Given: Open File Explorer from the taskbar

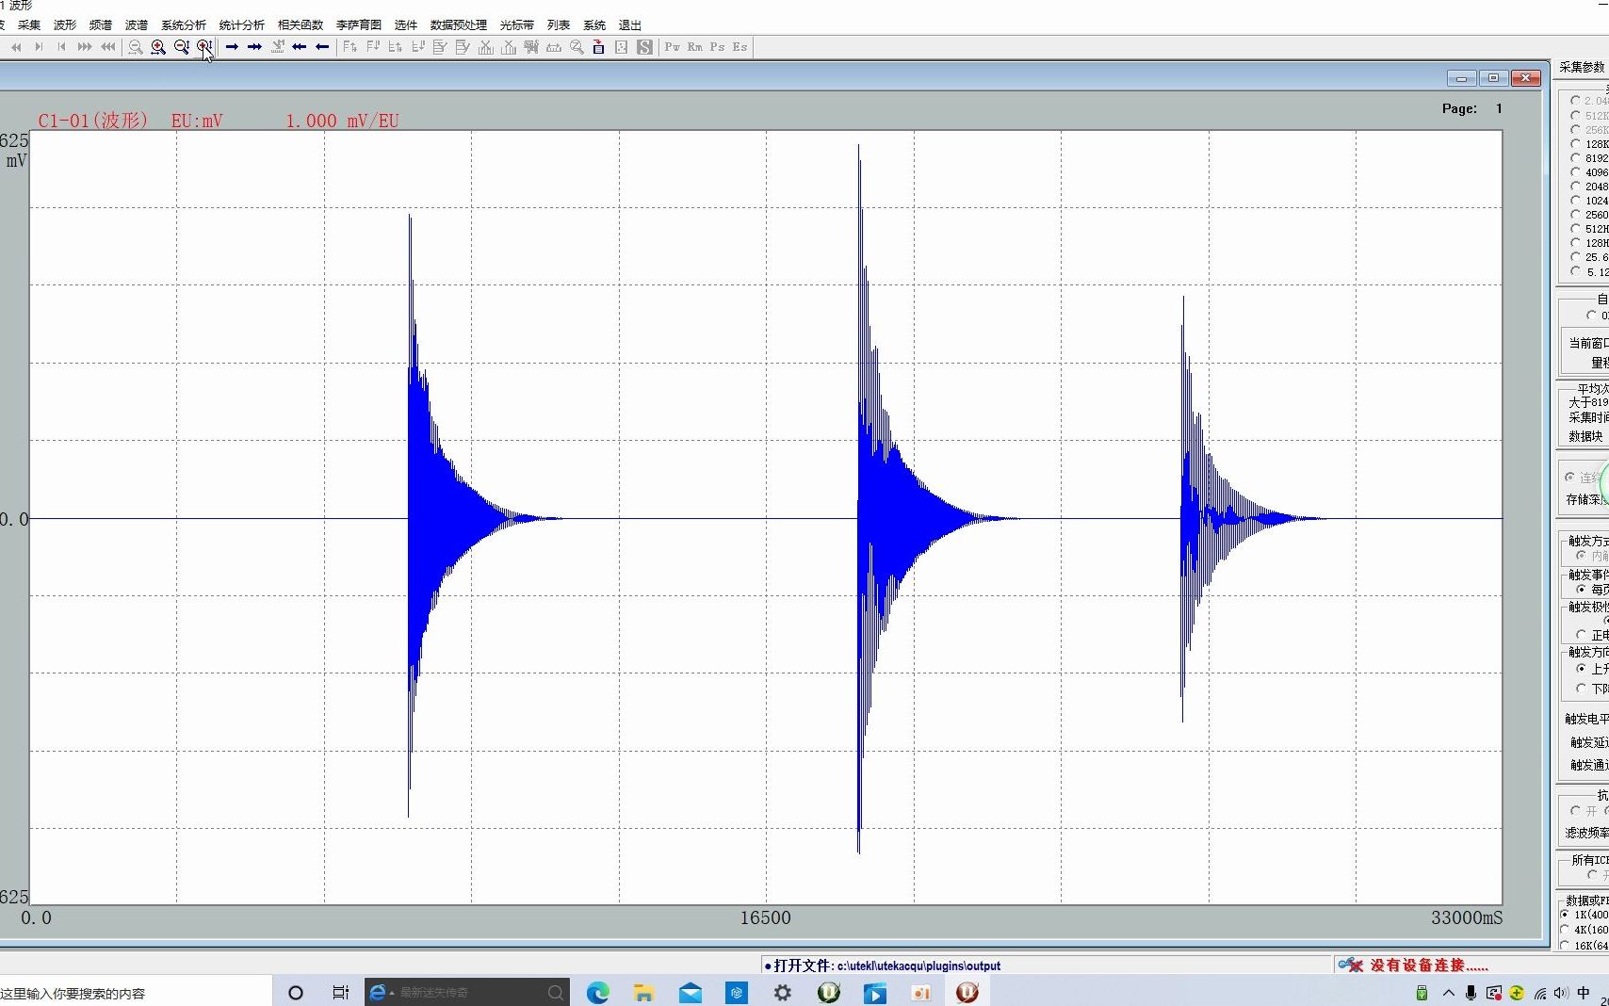Looking at the screenshot, I should coord(644,993).
